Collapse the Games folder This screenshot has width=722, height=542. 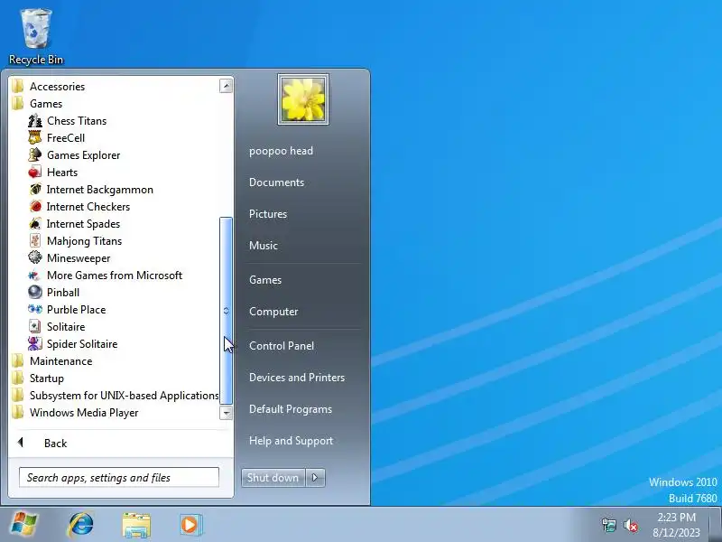[x=38, y=104]
